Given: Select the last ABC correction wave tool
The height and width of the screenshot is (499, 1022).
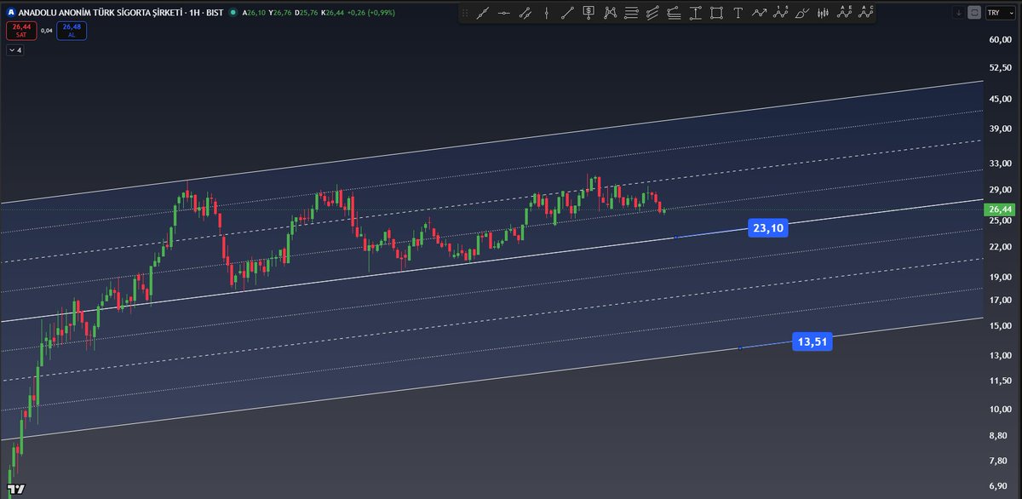Looking at the screenshot, I should tap(865, 13).
